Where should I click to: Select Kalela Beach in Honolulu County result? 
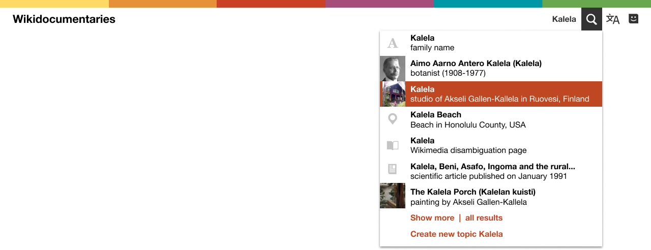pos(491,120)
